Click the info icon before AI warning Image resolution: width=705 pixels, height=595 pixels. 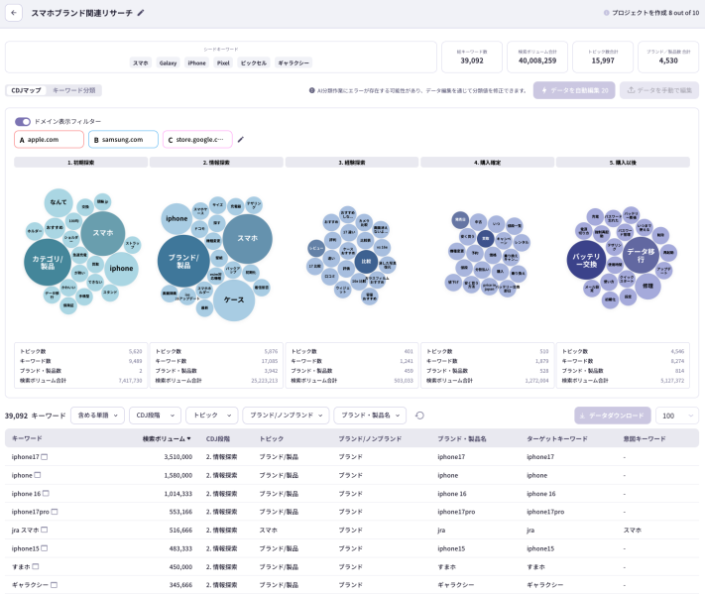point(312,90)
